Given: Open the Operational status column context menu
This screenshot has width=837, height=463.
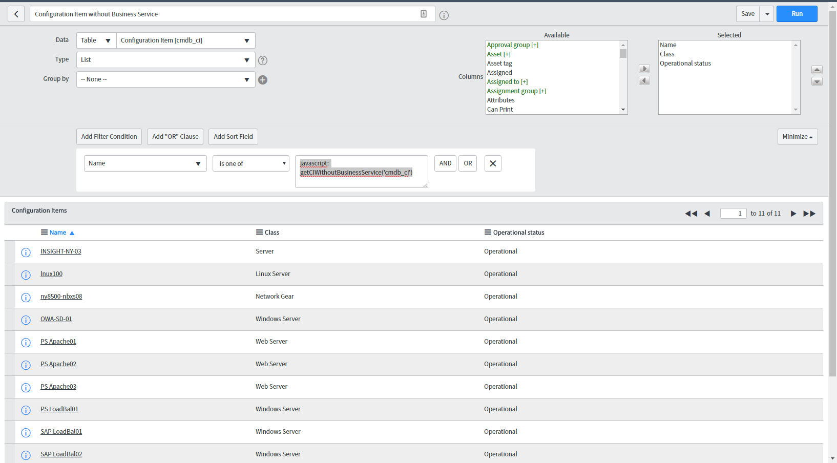Looking at the screenshot, I should pos(486,232).
